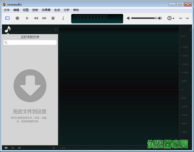Open the clock history dropdown

(x=170, y=18)
